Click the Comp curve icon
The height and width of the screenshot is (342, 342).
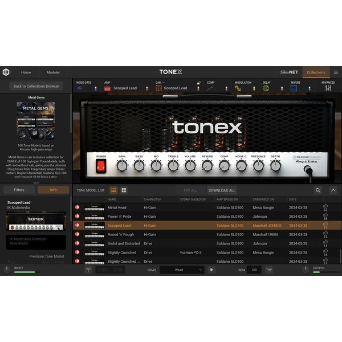pos(210,88)
